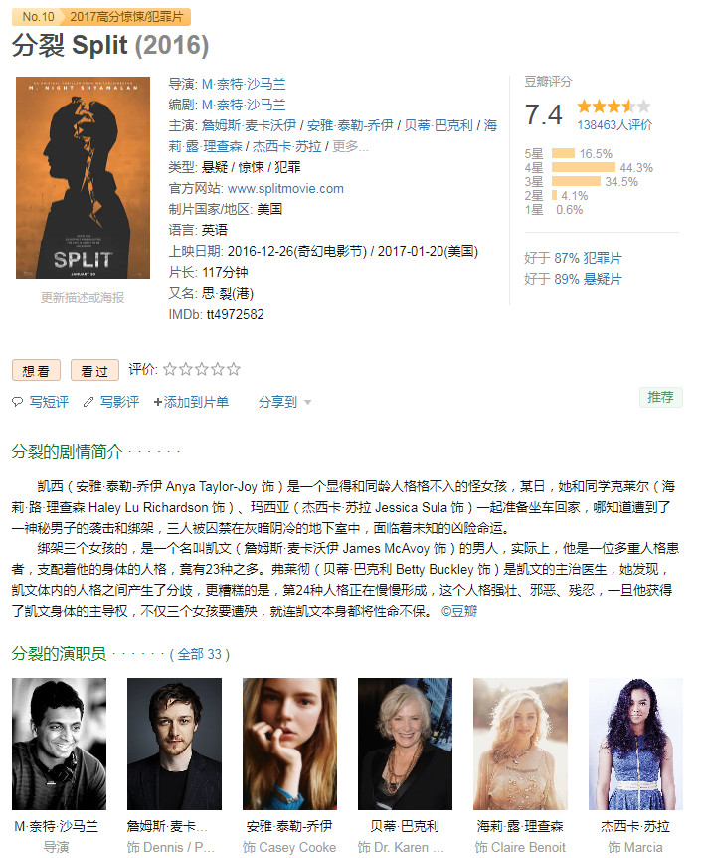This screenshot has height=858, width=701.
Task: Open 全部 33 cast and crew list
Action: (200, 654)
